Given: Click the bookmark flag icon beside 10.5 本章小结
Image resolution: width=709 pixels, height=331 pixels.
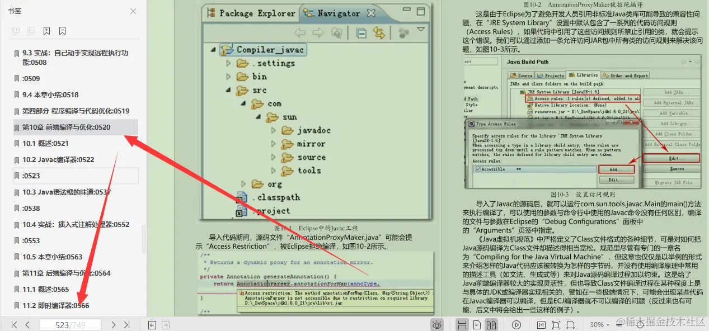Looking at the screenshot, I should (17, 257).
